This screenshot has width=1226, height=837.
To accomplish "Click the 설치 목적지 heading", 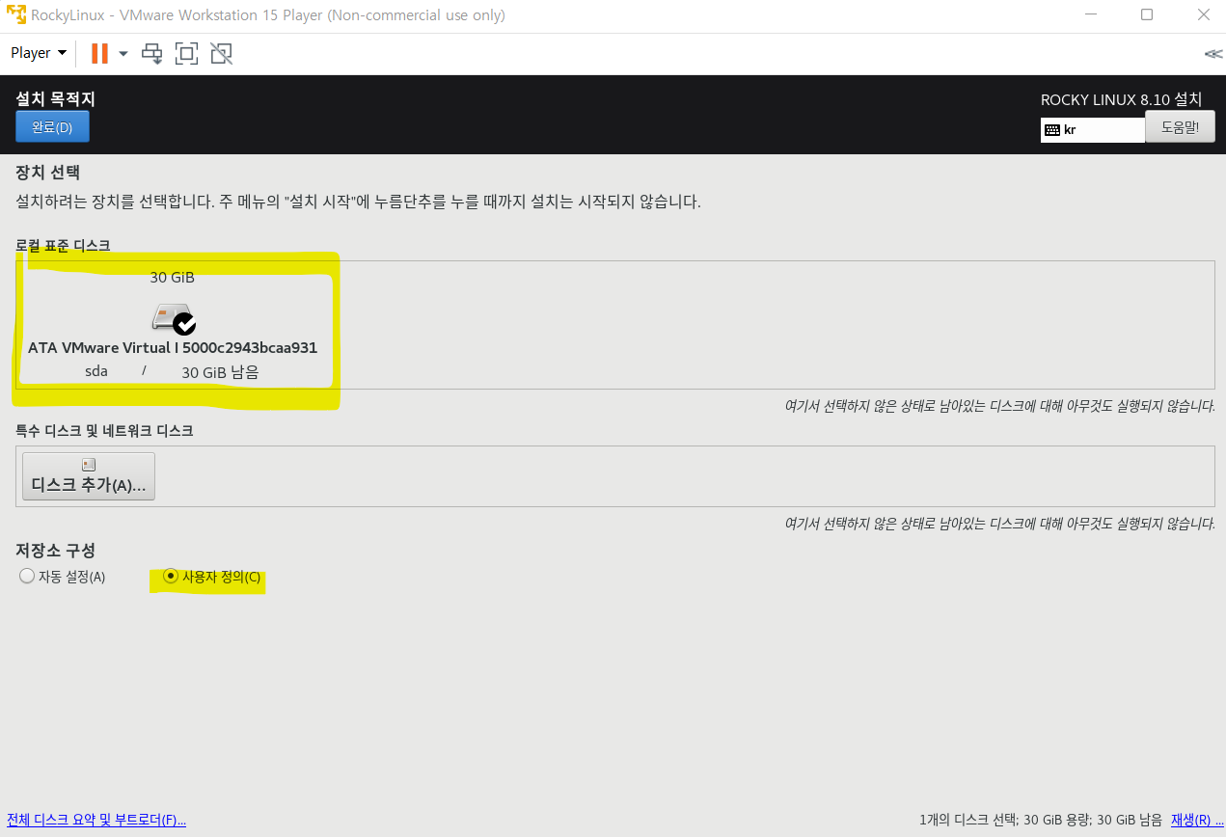I will [56, 98].
